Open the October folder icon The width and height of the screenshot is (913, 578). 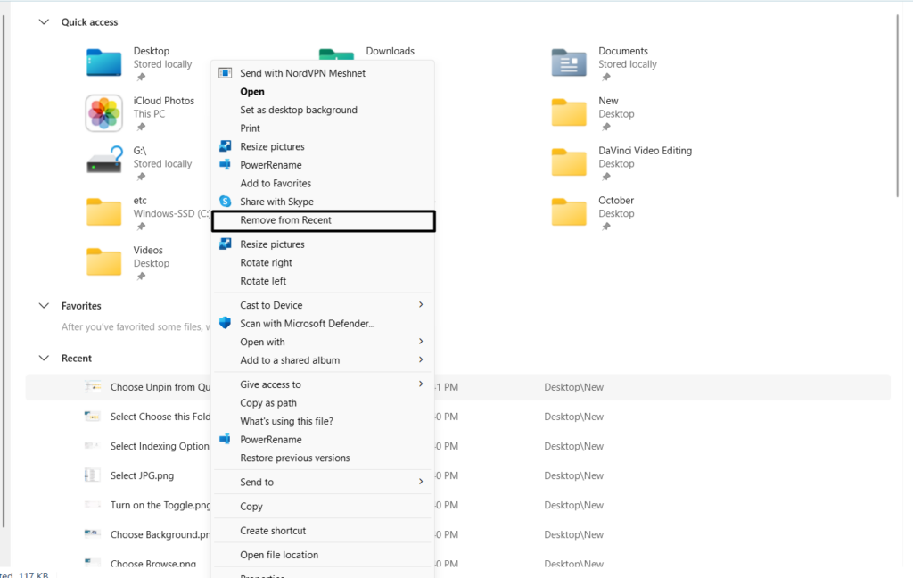pos(569,212)
